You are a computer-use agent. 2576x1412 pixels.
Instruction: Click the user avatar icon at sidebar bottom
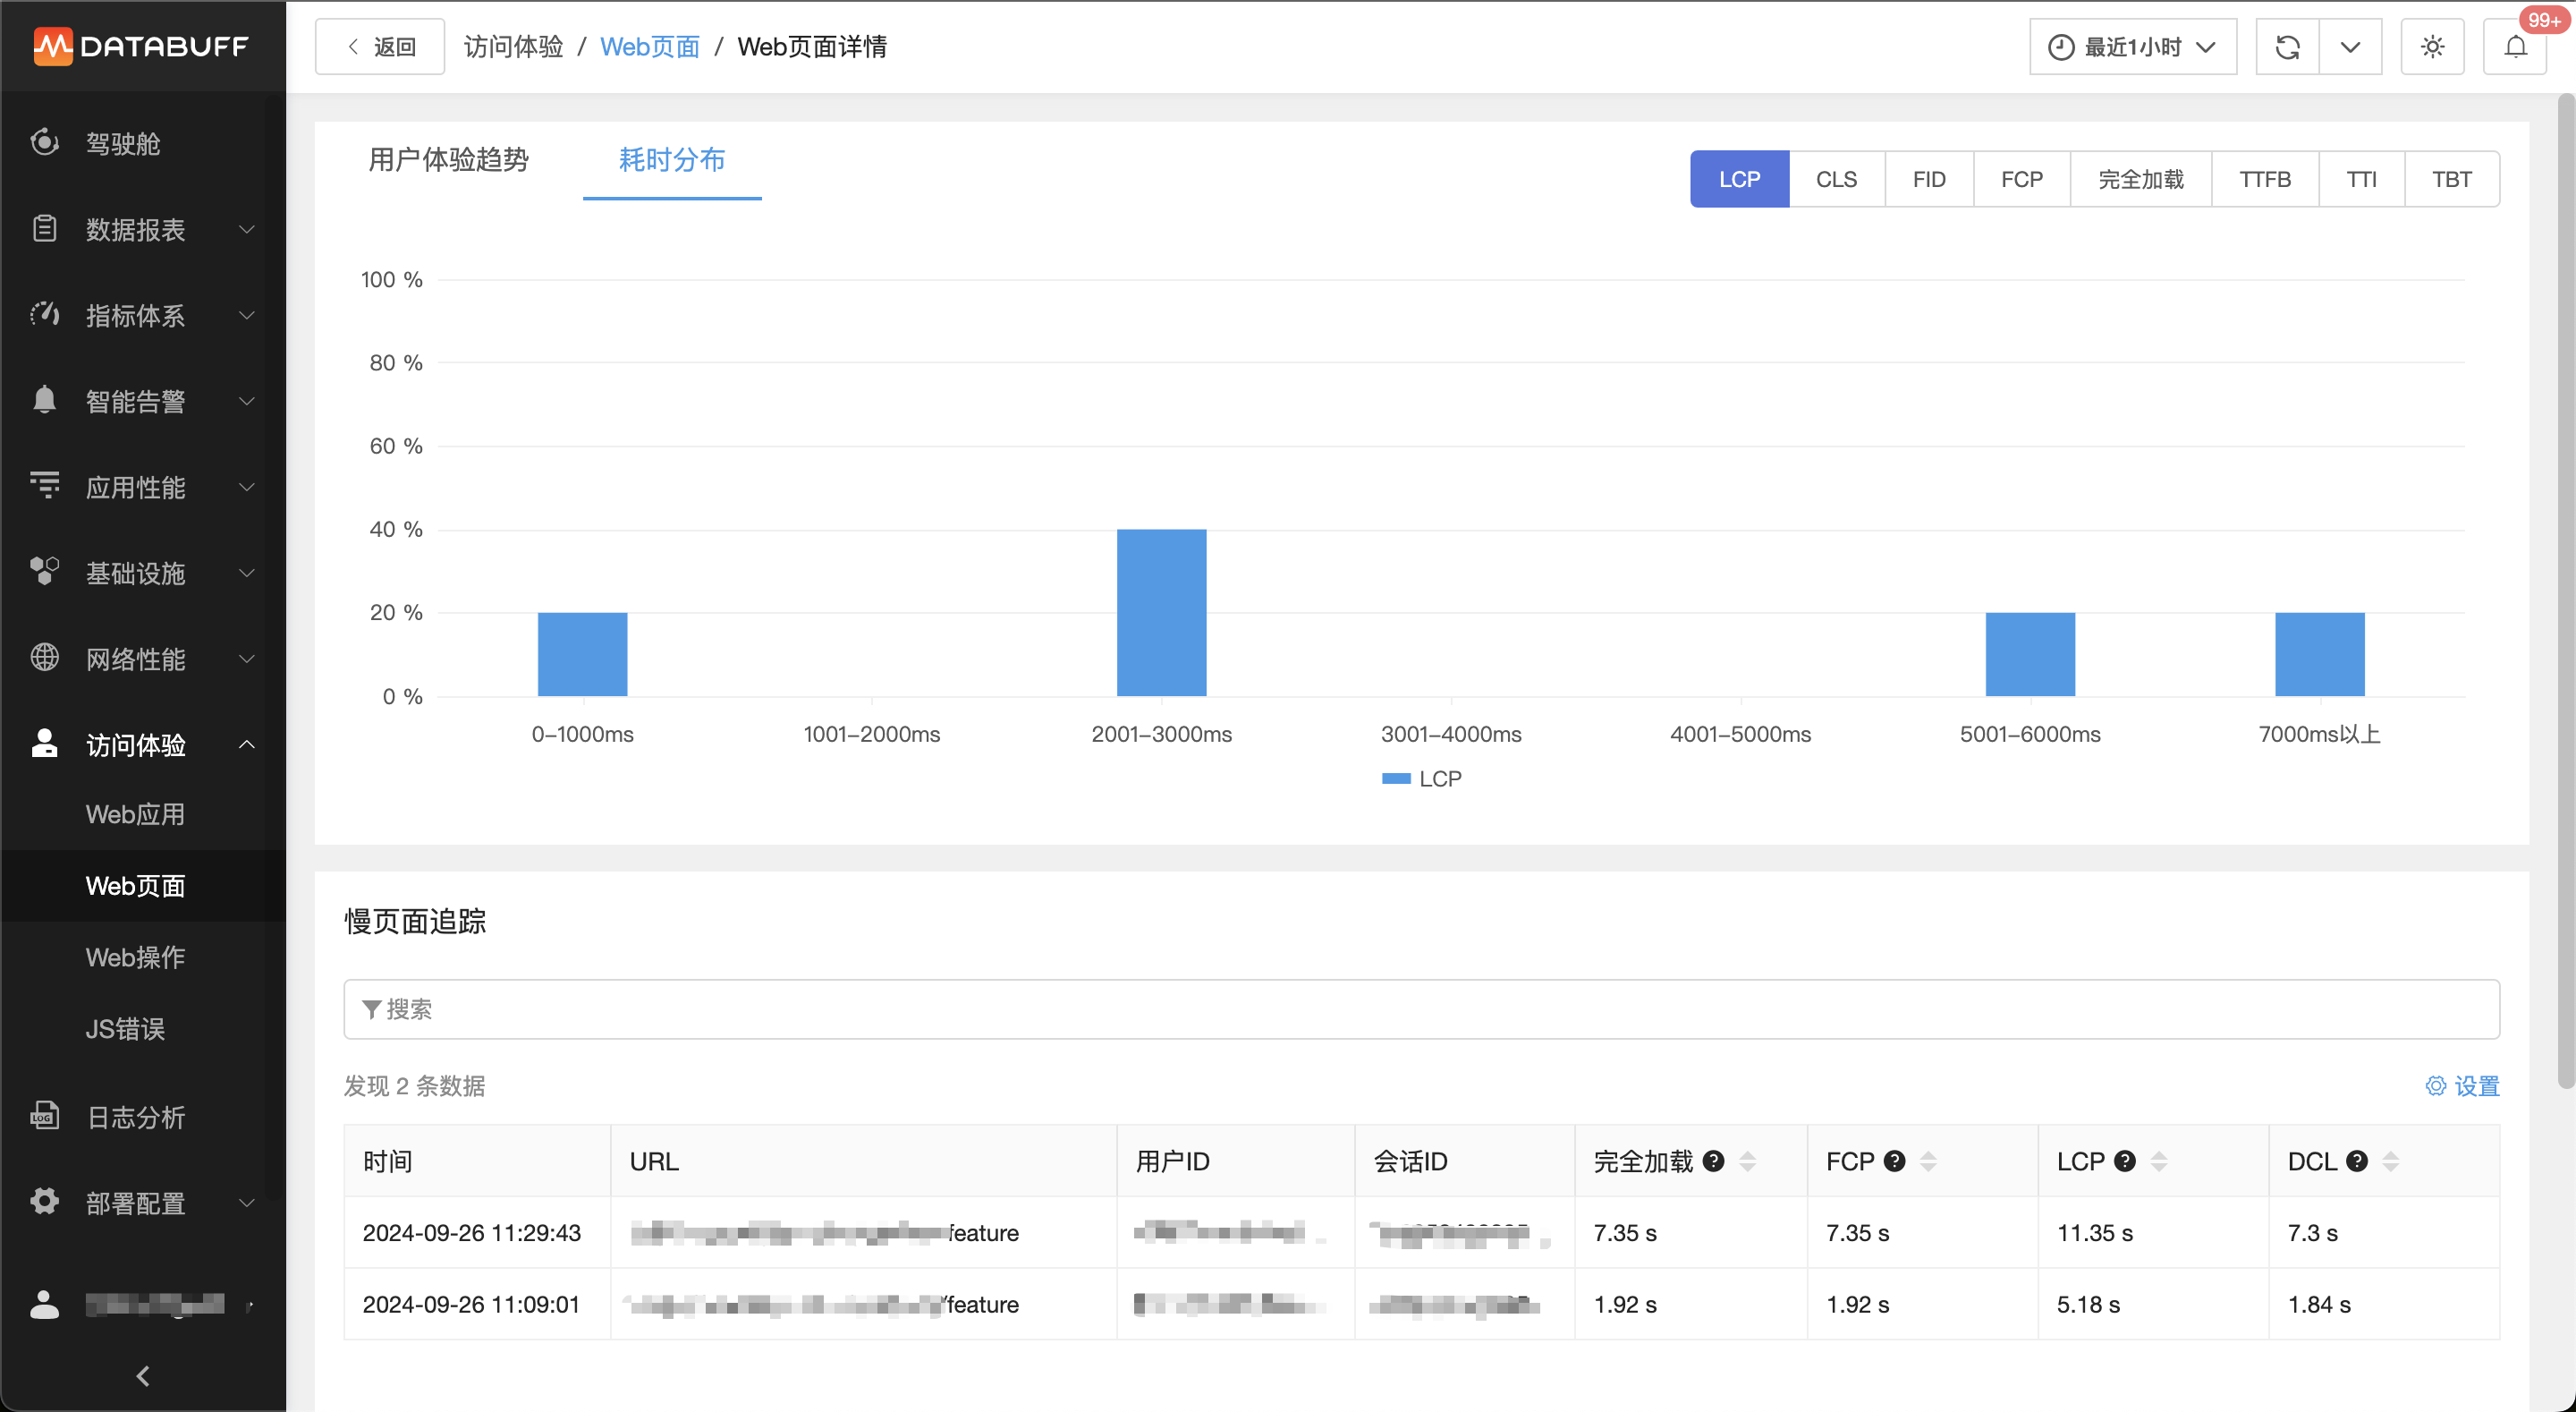coord(44,1305)
